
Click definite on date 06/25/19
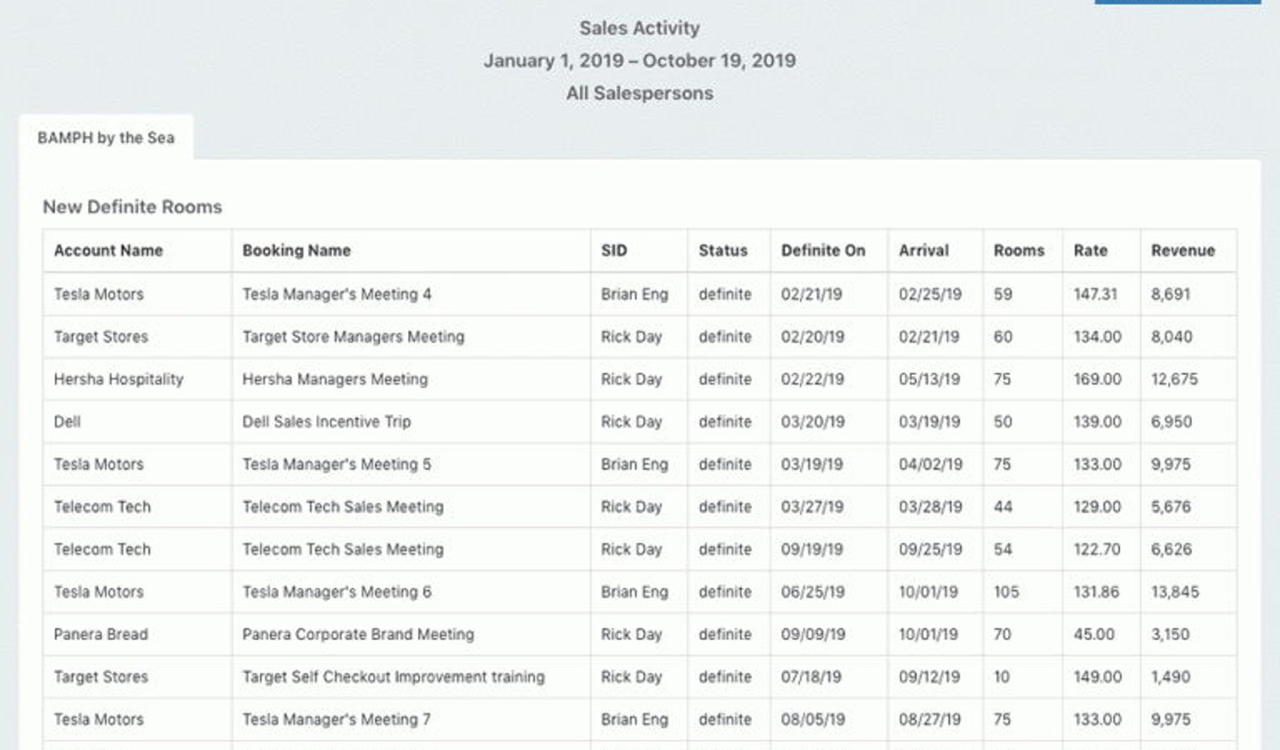812,592
